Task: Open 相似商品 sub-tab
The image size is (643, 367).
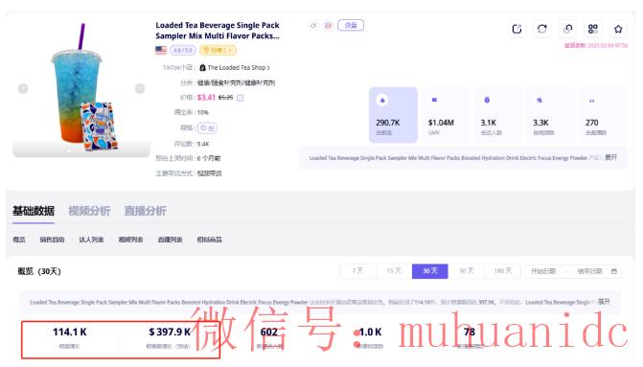Action: [210, 240]
